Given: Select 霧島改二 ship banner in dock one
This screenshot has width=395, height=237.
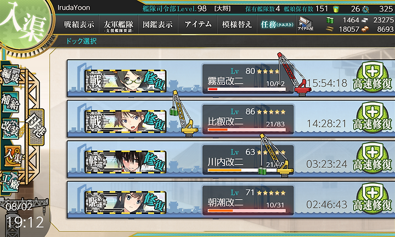Looking at the screenshot, I should tap(126, 81).
